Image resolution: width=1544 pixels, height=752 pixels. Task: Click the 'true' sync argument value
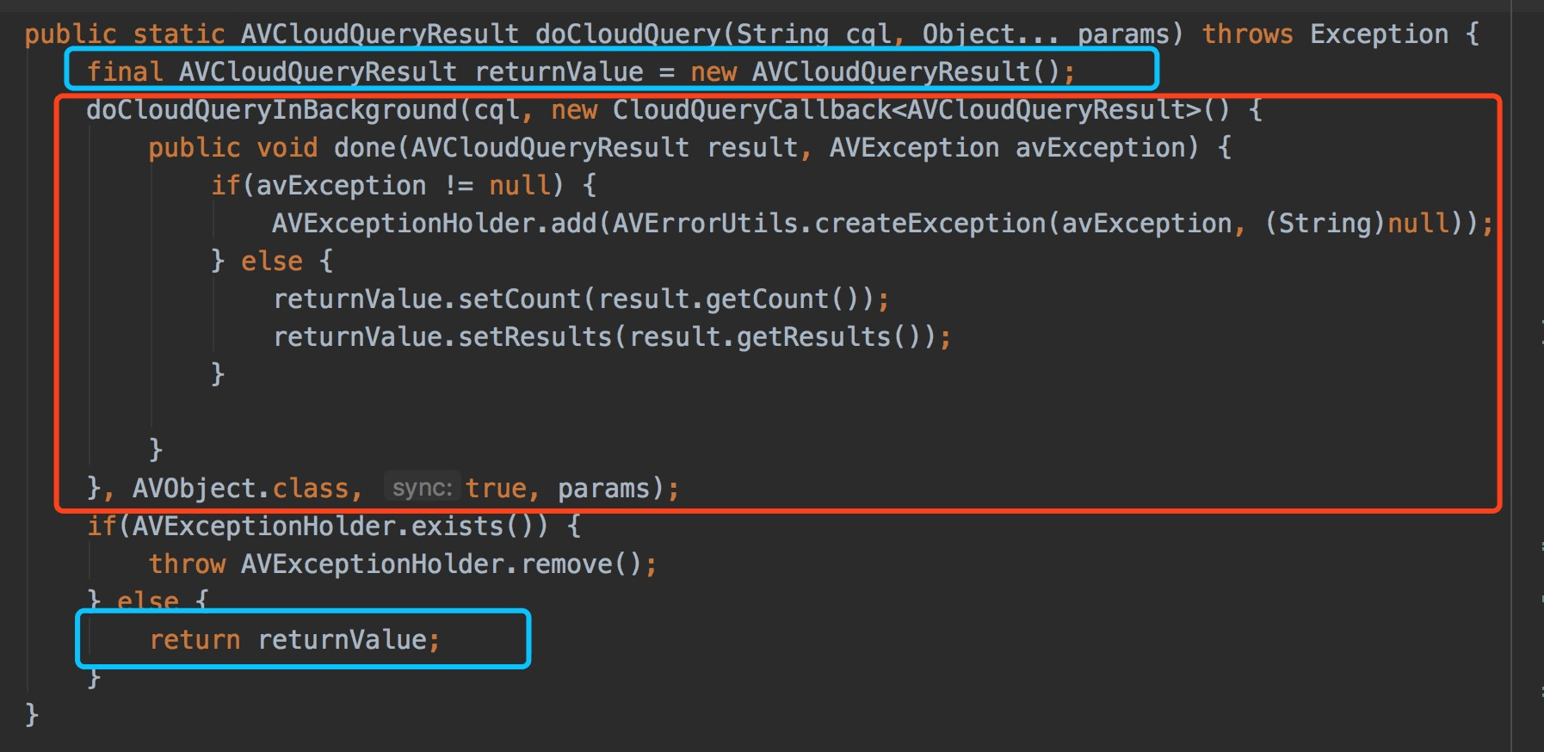(x=496, y=489)
